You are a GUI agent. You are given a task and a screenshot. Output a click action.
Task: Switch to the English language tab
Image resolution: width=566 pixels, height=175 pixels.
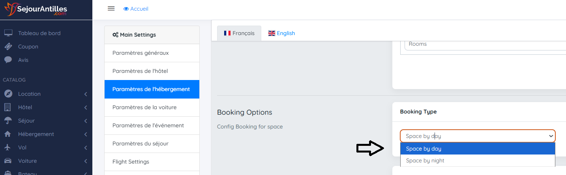pos(281,33)
